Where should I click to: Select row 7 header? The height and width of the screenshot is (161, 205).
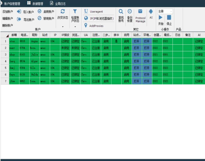click(5, 81)
